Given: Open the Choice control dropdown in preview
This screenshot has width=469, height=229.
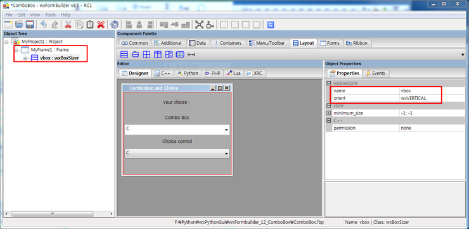Looking at the screenshot, I should coord(226,154).
